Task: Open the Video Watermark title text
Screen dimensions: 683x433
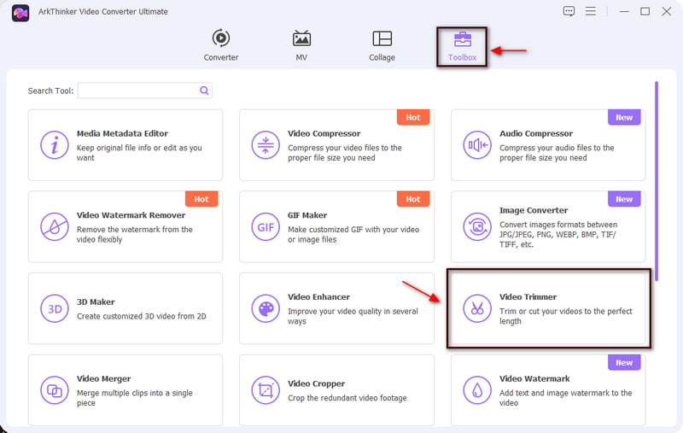Action: (x=534, y=379)
